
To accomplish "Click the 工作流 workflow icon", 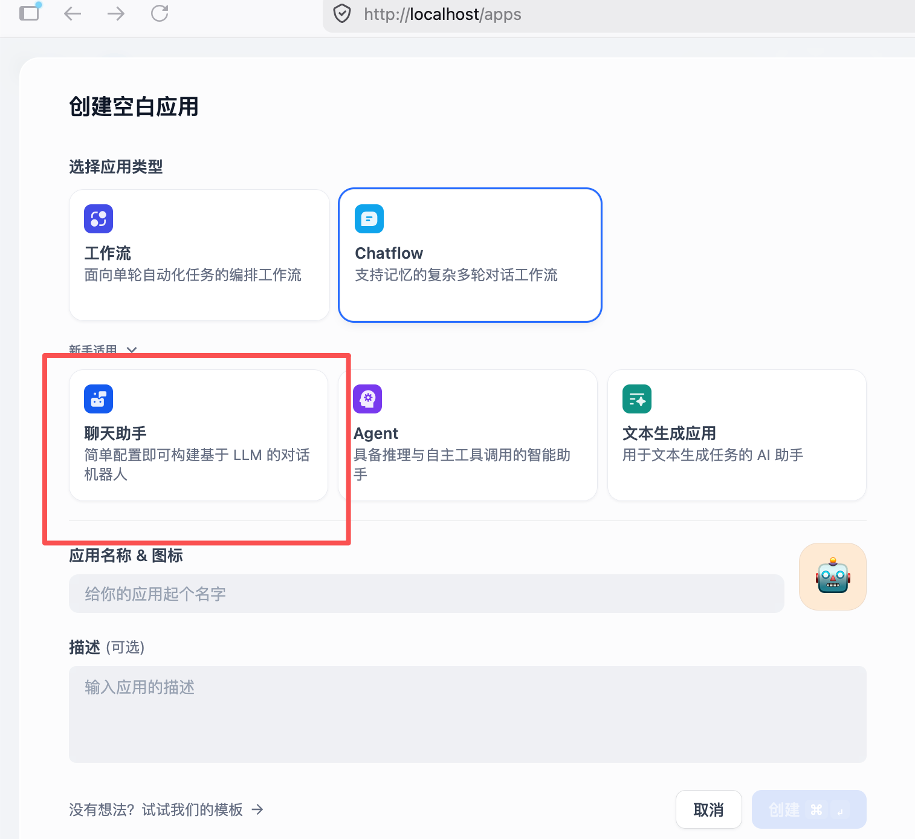I will pos(99,219).
